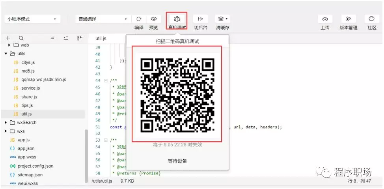Select util.js in file tree

[x=26, y=114]
